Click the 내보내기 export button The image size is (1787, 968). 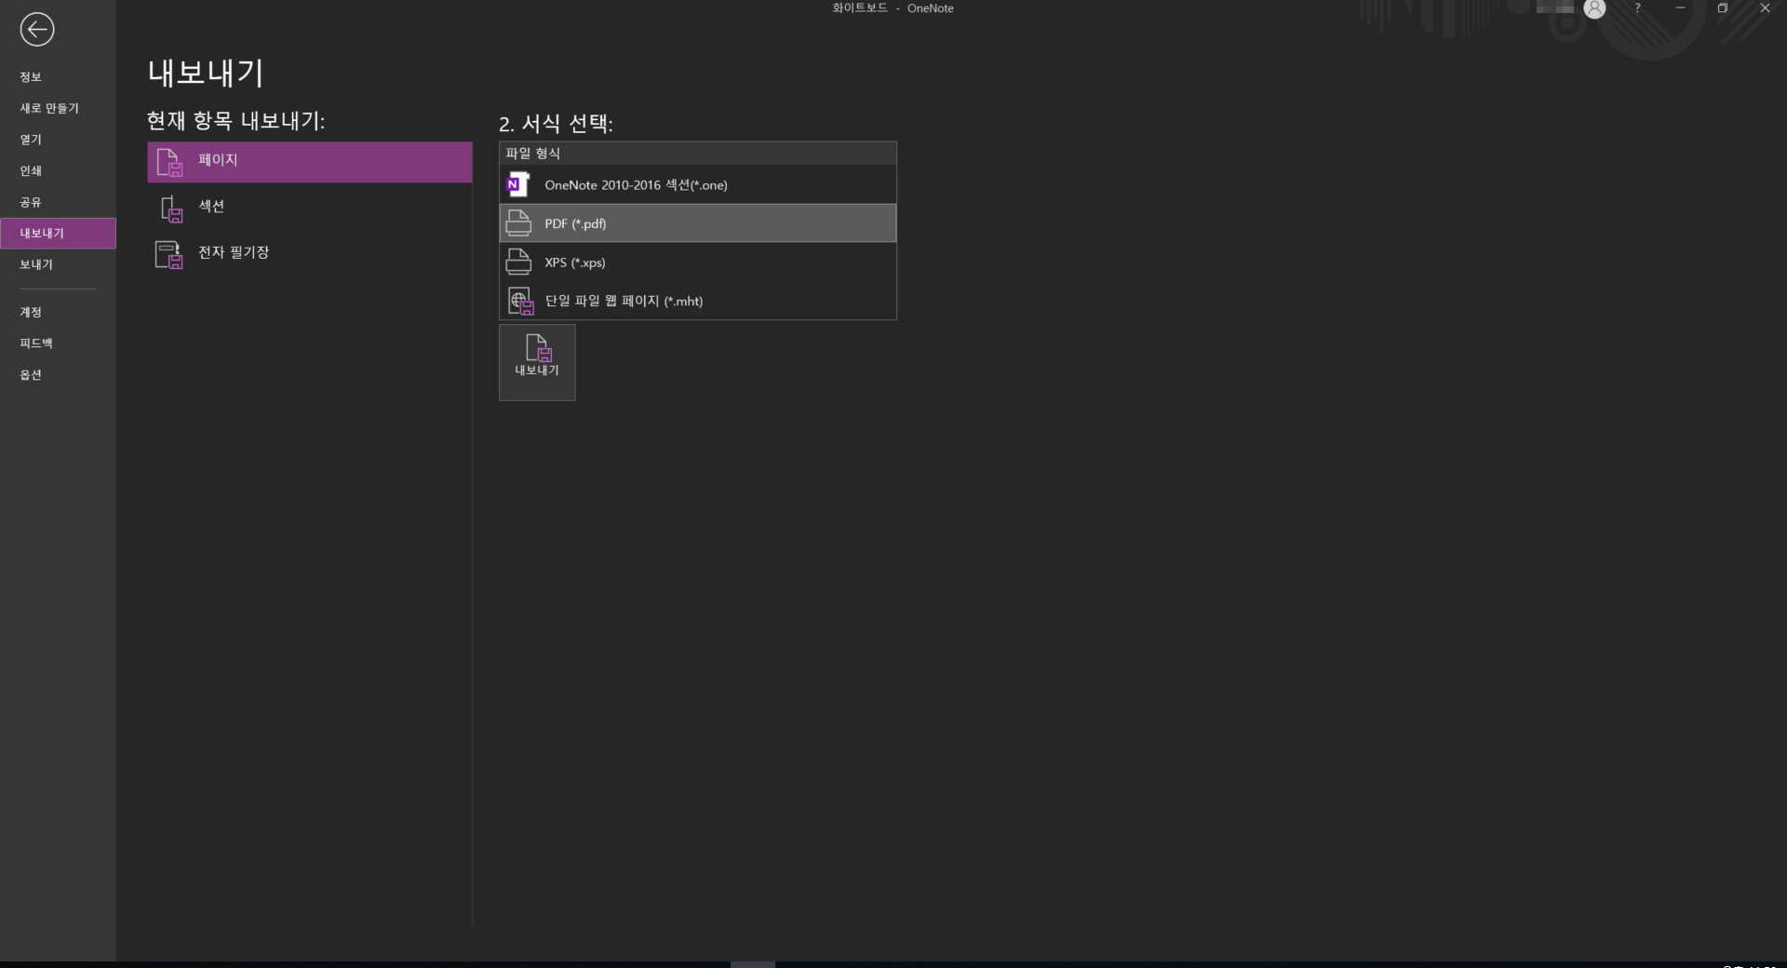[x=537, y=362]
